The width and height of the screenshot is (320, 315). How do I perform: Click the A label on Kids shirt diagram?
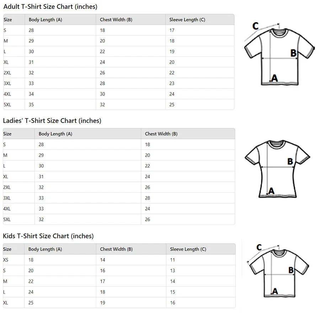274,292
